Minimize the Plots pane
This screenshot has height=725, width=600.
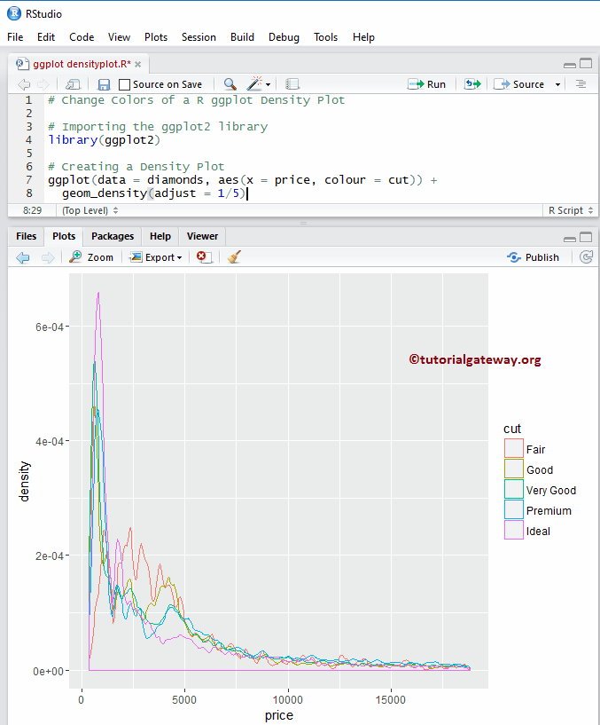pos(570,238)
